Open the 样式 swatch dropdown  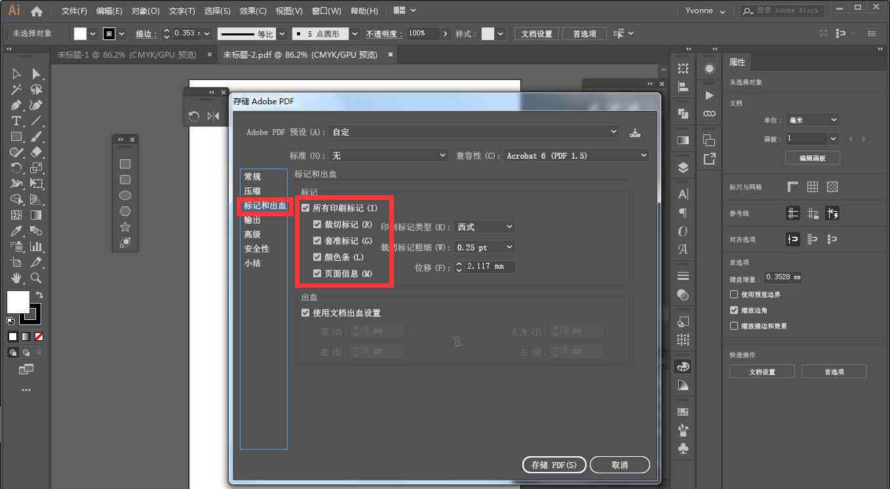(x=501, y=33)
